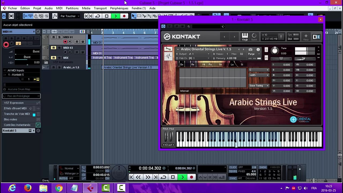This screenshot has height=193, width=343.
Task: Open the Kontakt View plus icon
Action: [x=306, y=37]
